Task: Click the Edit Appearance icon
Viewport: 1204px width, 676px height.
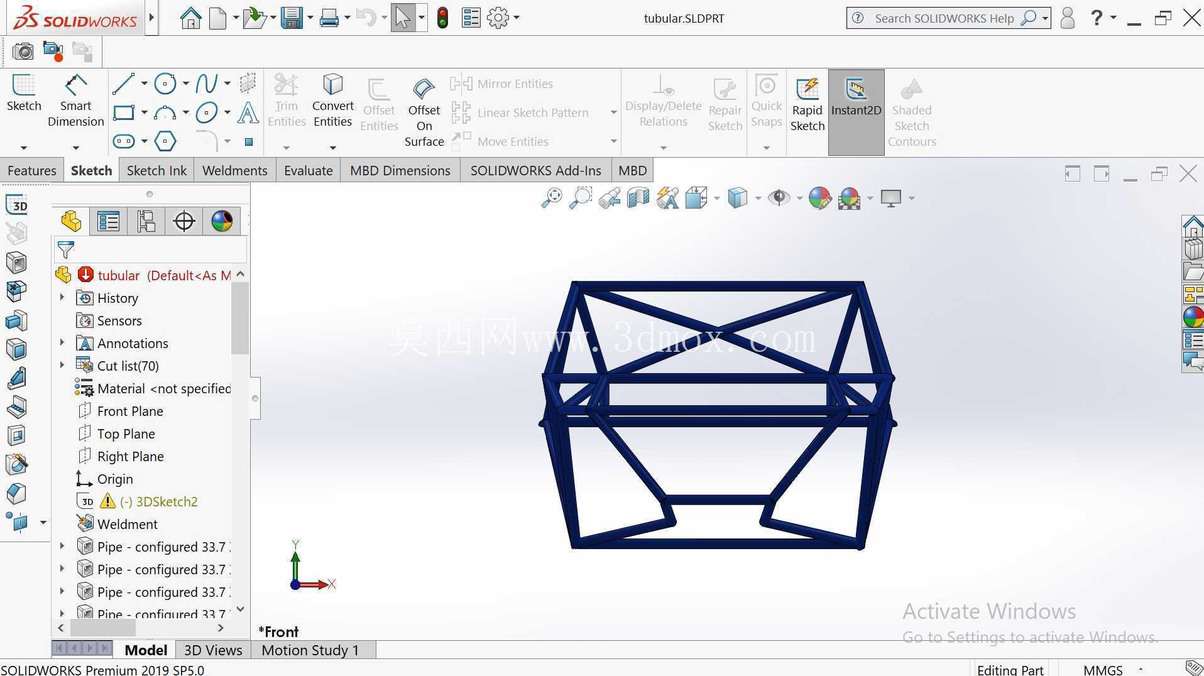Action: (x=819, y=199)
